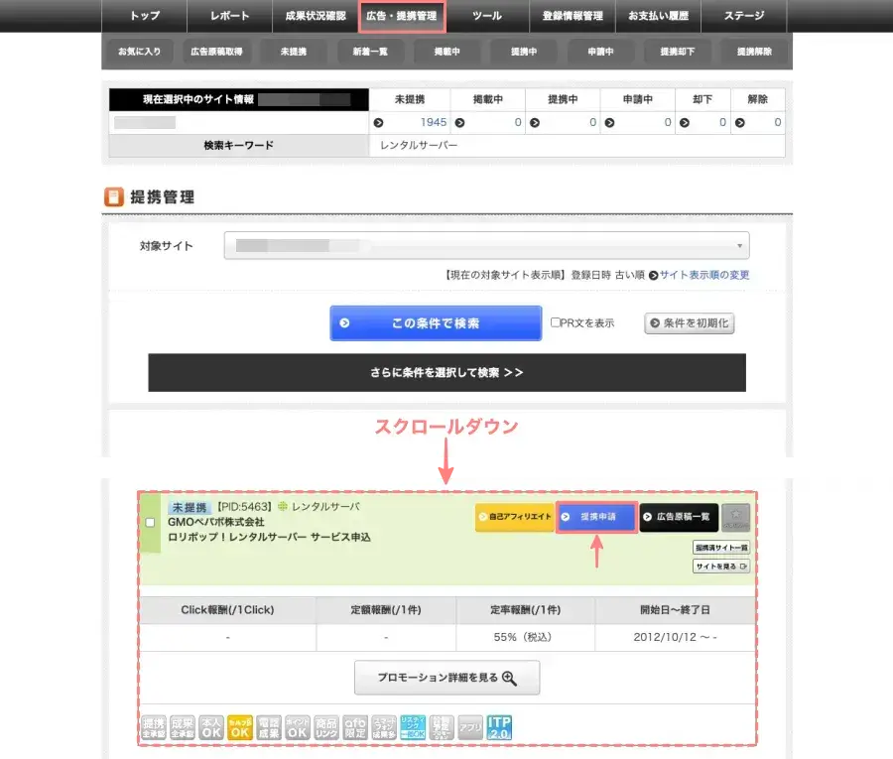
Task: Select the 本人OK badge icon
Action: pos(210,728)
